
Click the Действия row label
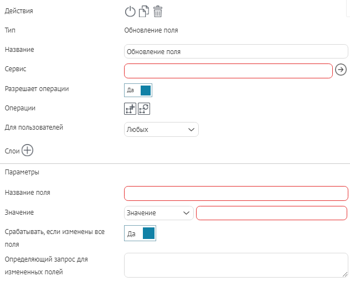pos(18,11)
